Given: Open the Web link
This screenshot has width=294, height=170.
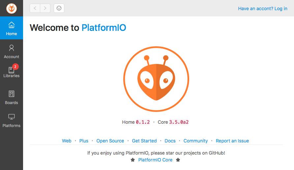Looking at the screenshot, I should click(67, 141).
